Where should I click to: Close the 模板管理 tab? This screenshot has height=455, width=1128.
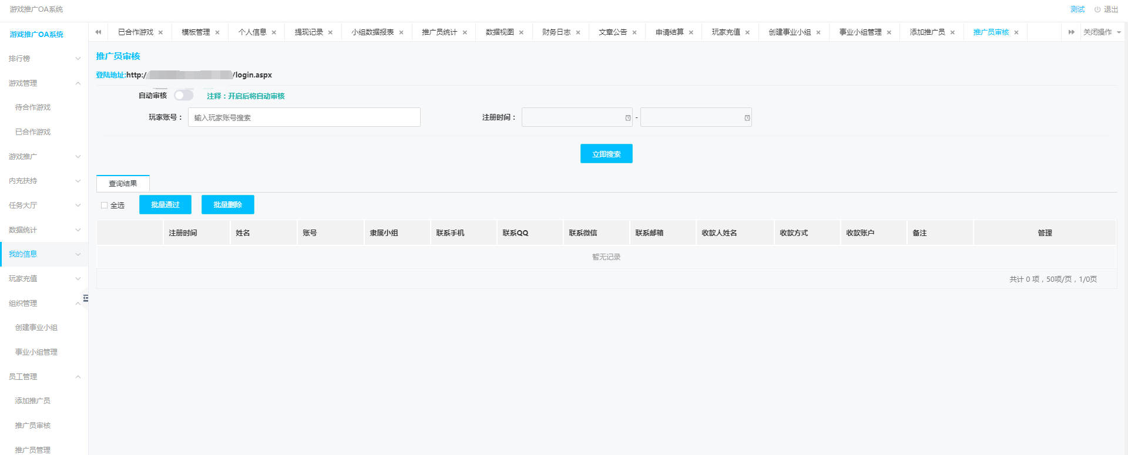point(217,33)
